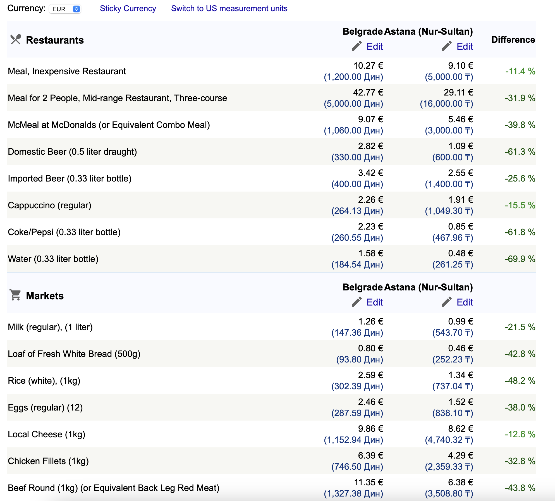Click Belgrade column header in Restaurants table

tap(363, 31)
